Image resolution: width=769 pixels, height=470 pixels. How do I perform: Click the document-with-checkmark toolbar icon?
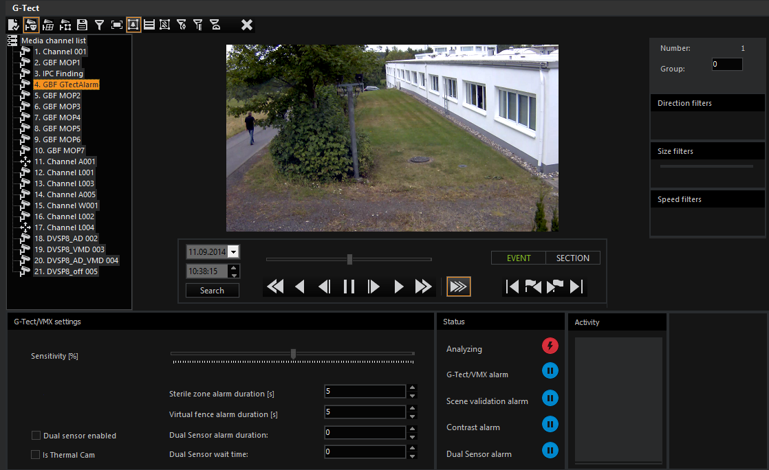coord(14,25)
